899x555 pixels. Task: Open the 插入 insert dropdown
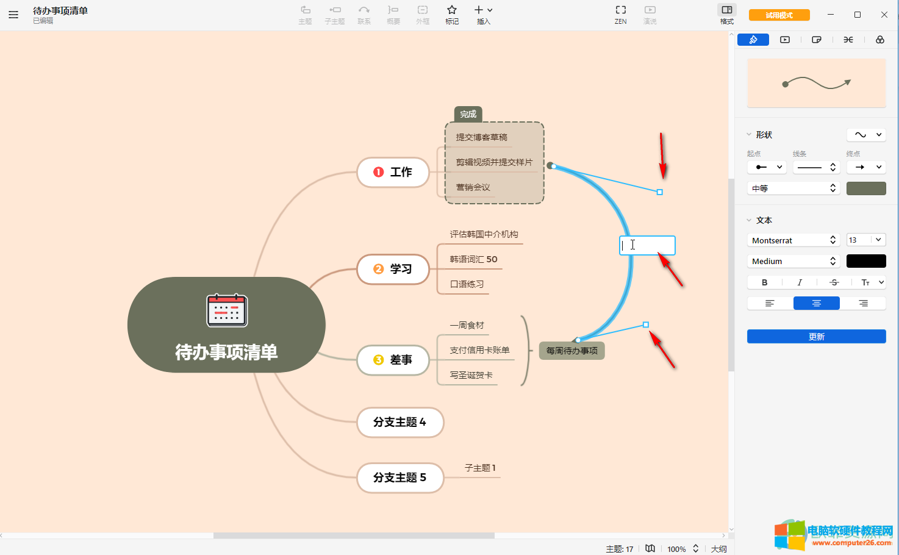tap(484, 15)
